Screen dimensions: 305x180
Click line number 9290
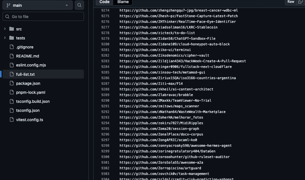coord(105,100)
